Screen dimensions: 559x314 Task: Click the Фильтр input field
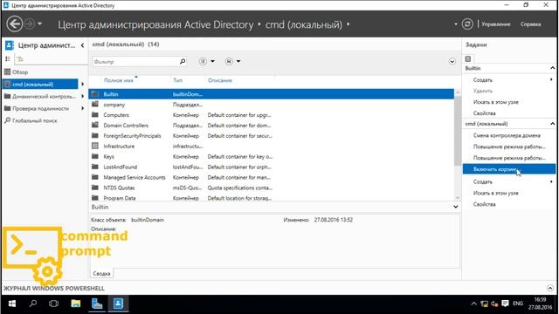135,62
